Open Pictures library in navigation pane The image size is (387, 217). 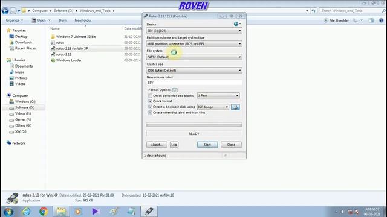[x=18, y=78]
